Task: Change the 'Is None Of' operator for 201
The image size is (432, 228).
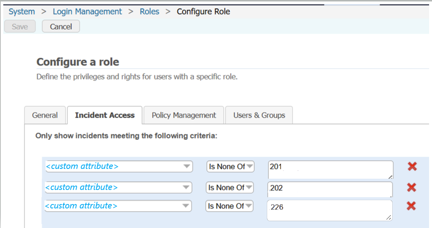Action: (230, 167)
